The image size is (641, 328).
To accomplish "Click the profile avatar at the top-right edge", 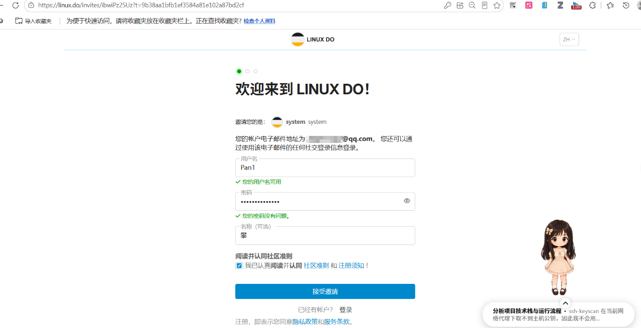I will tap(639, 5).
